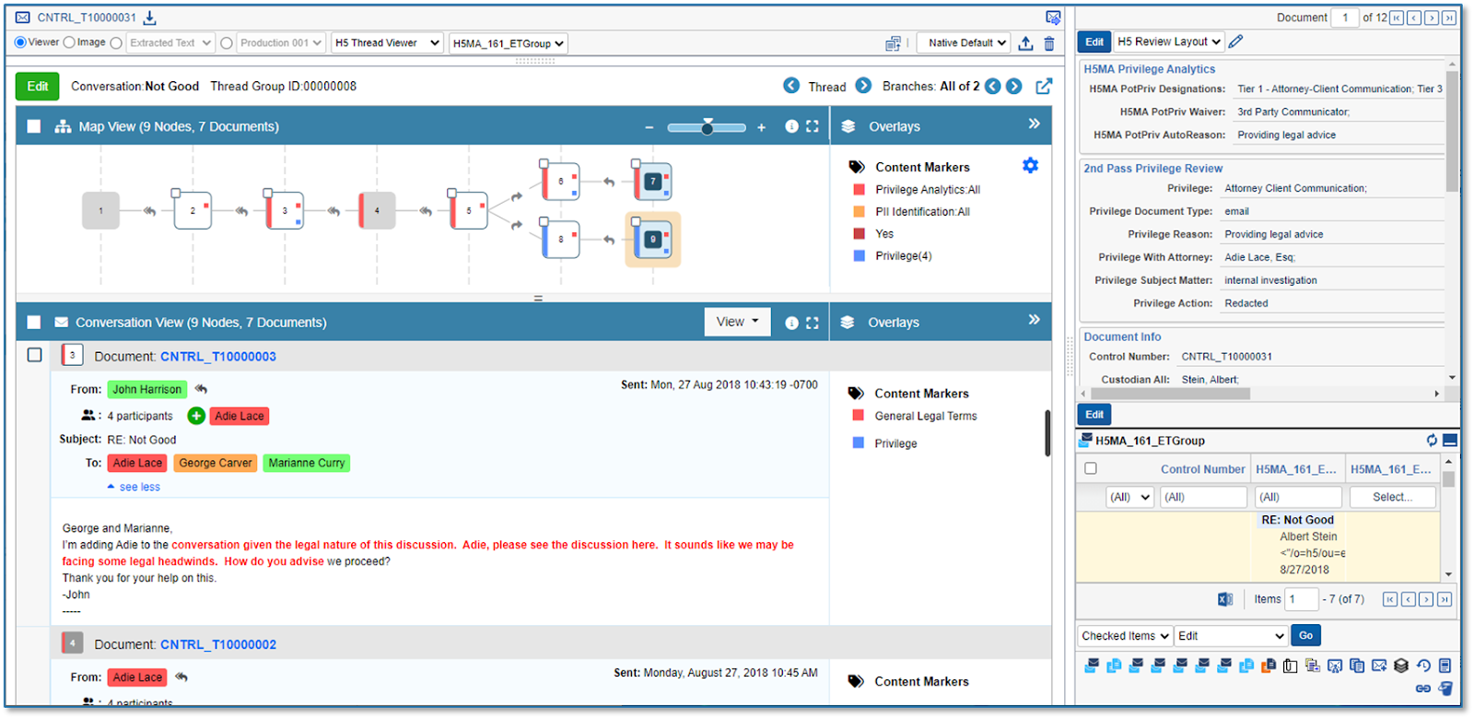Viewport: 1474px width, 719px height.
Task: Go to next thread arrow
Action: click(x=863, y=86)
